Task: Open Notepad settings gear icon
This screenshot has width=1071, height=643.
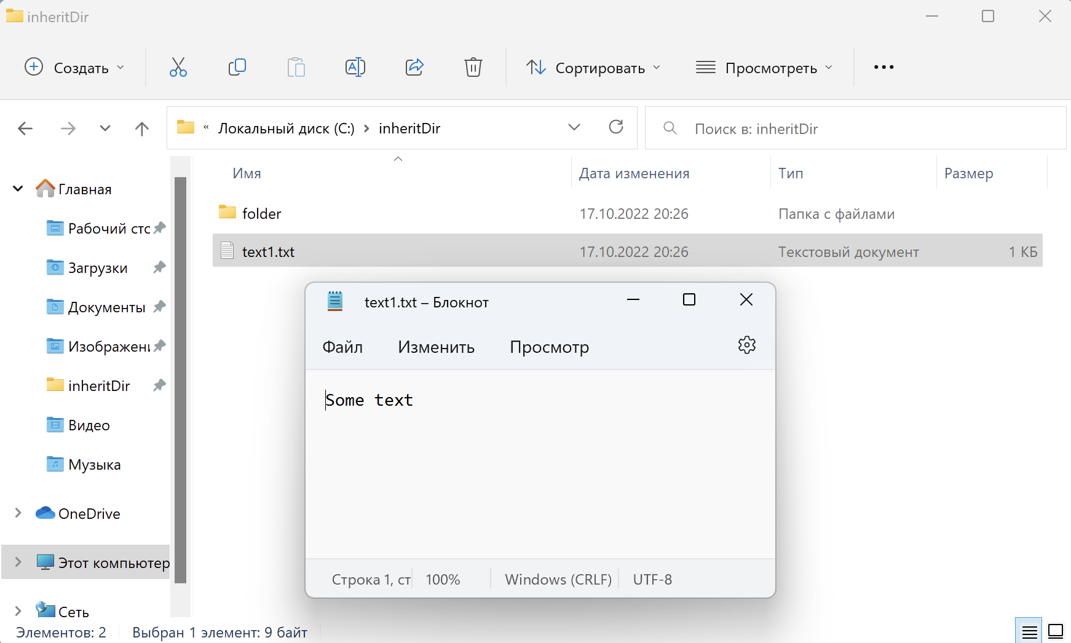Action: click(747, 345)
